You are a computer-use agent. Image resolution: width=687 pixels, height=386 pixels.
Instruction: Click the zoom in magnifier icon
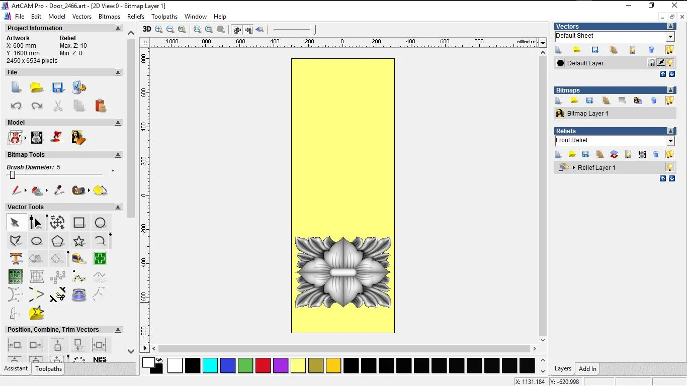159,30
